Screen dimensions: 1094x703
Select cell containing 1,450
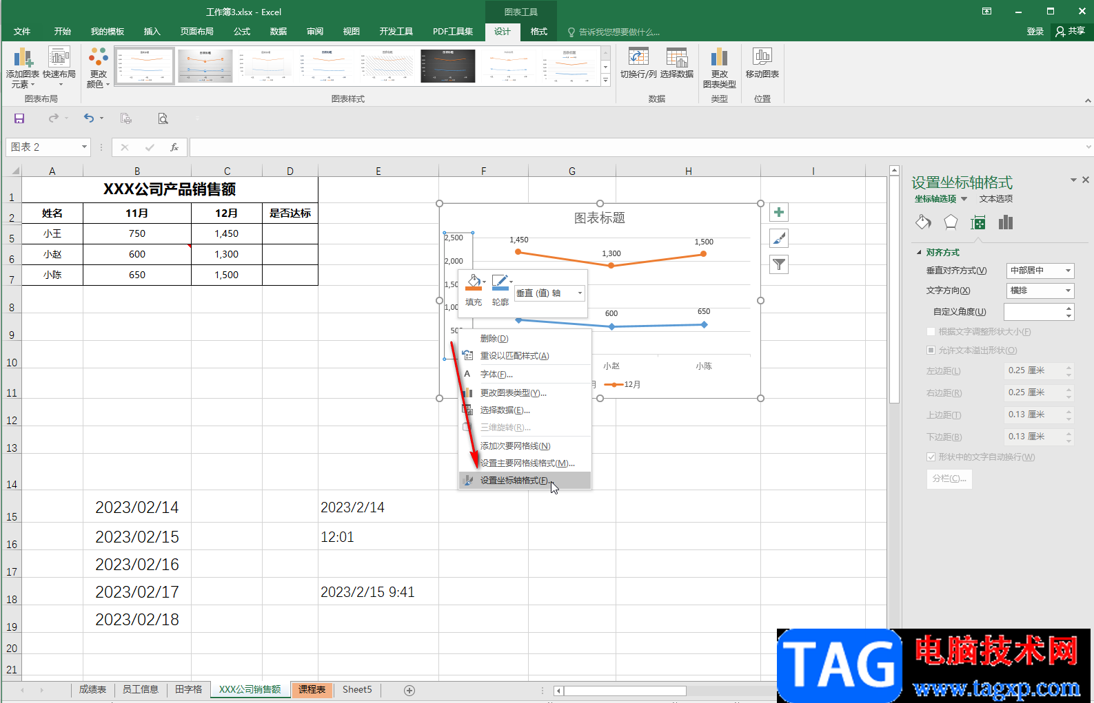click(x=226, y=233)
